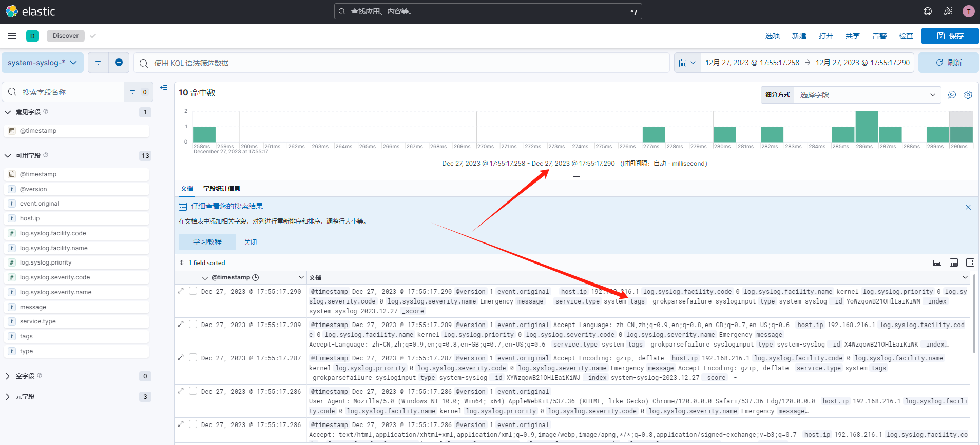This screenshot has height=445, width=980.
Task: Open chart visualization edit icon
Action: click(x=952, y=95)
